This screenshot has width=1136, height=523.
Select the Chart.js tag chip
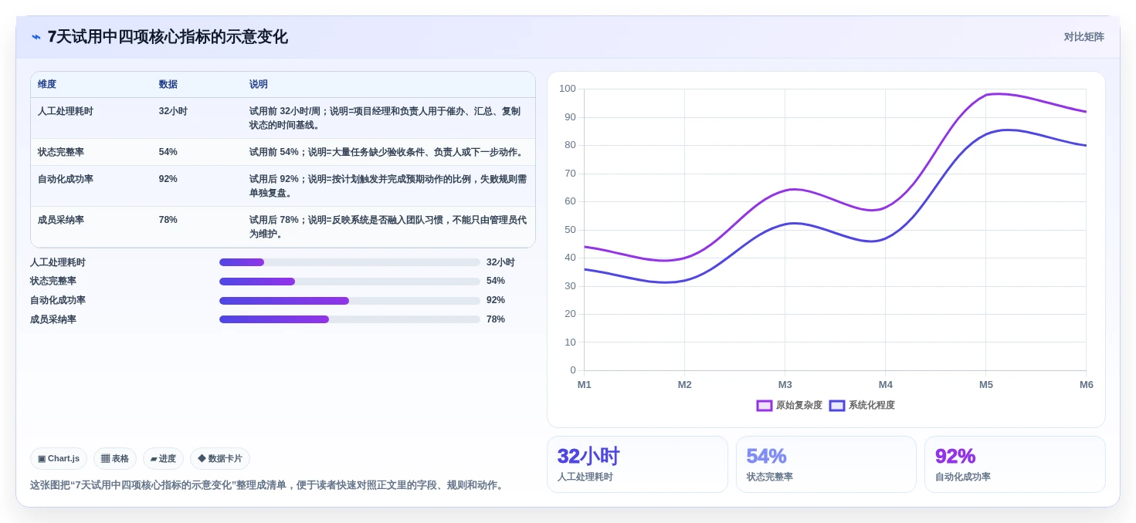coord(59,458)
